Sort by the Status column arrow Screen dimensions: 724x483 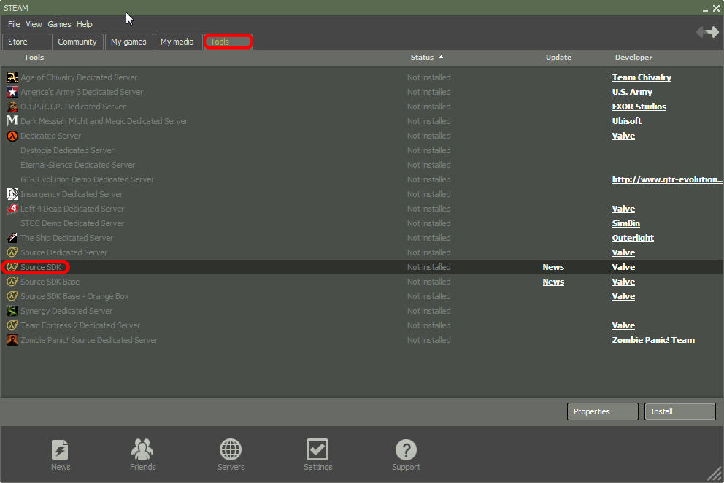click(441, 57)
